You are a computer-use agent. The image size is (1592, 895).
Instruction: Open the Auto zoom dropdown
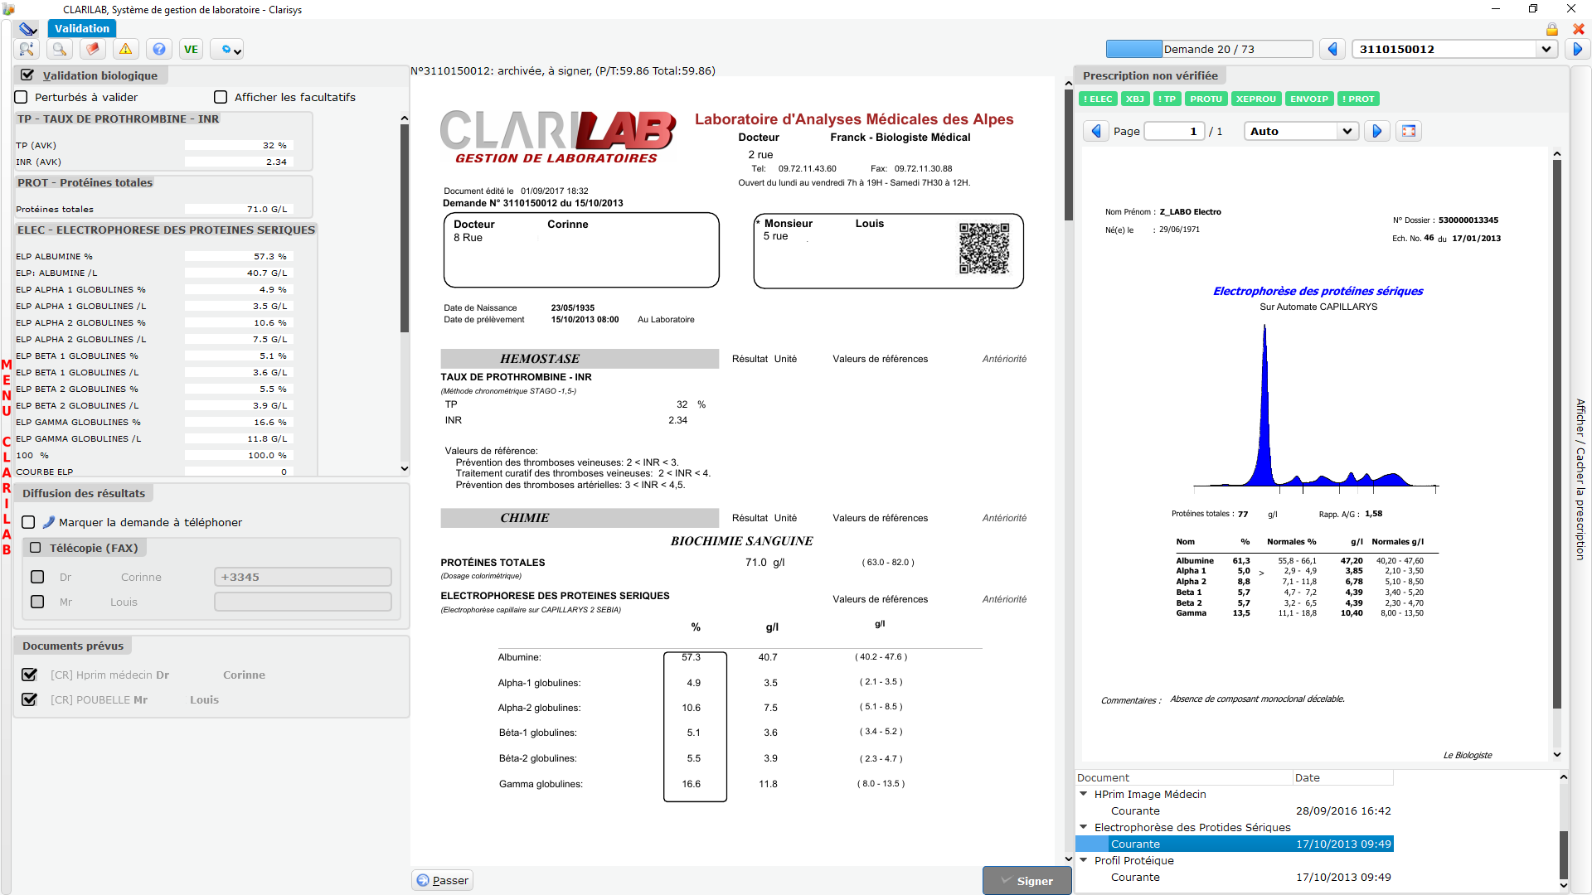[x=1347, y=131]
